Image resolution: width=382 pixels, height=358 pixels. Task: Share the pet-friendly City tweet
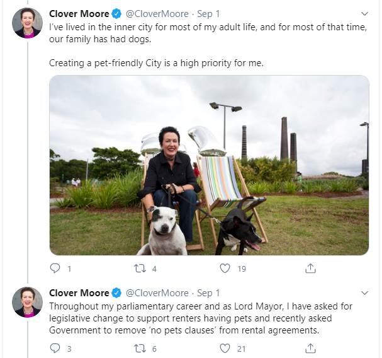coord(310,268)
